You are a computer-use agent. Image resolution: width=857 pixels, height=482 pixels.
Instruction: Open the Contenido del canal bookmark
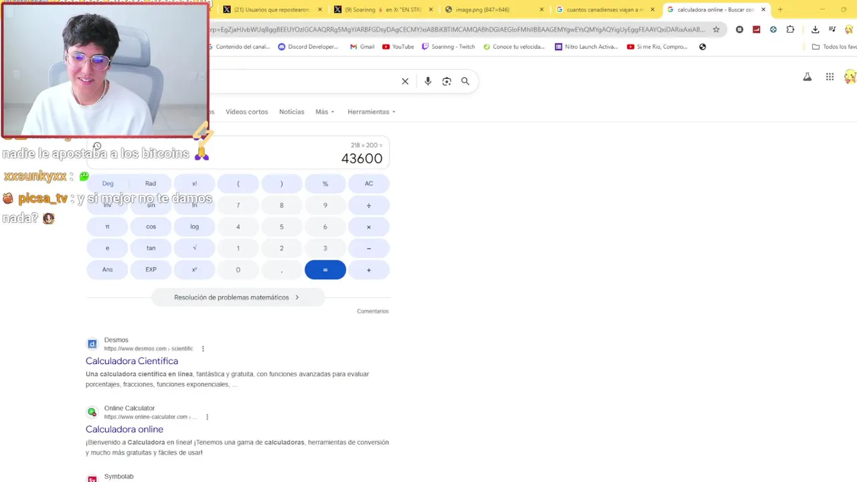238,47
